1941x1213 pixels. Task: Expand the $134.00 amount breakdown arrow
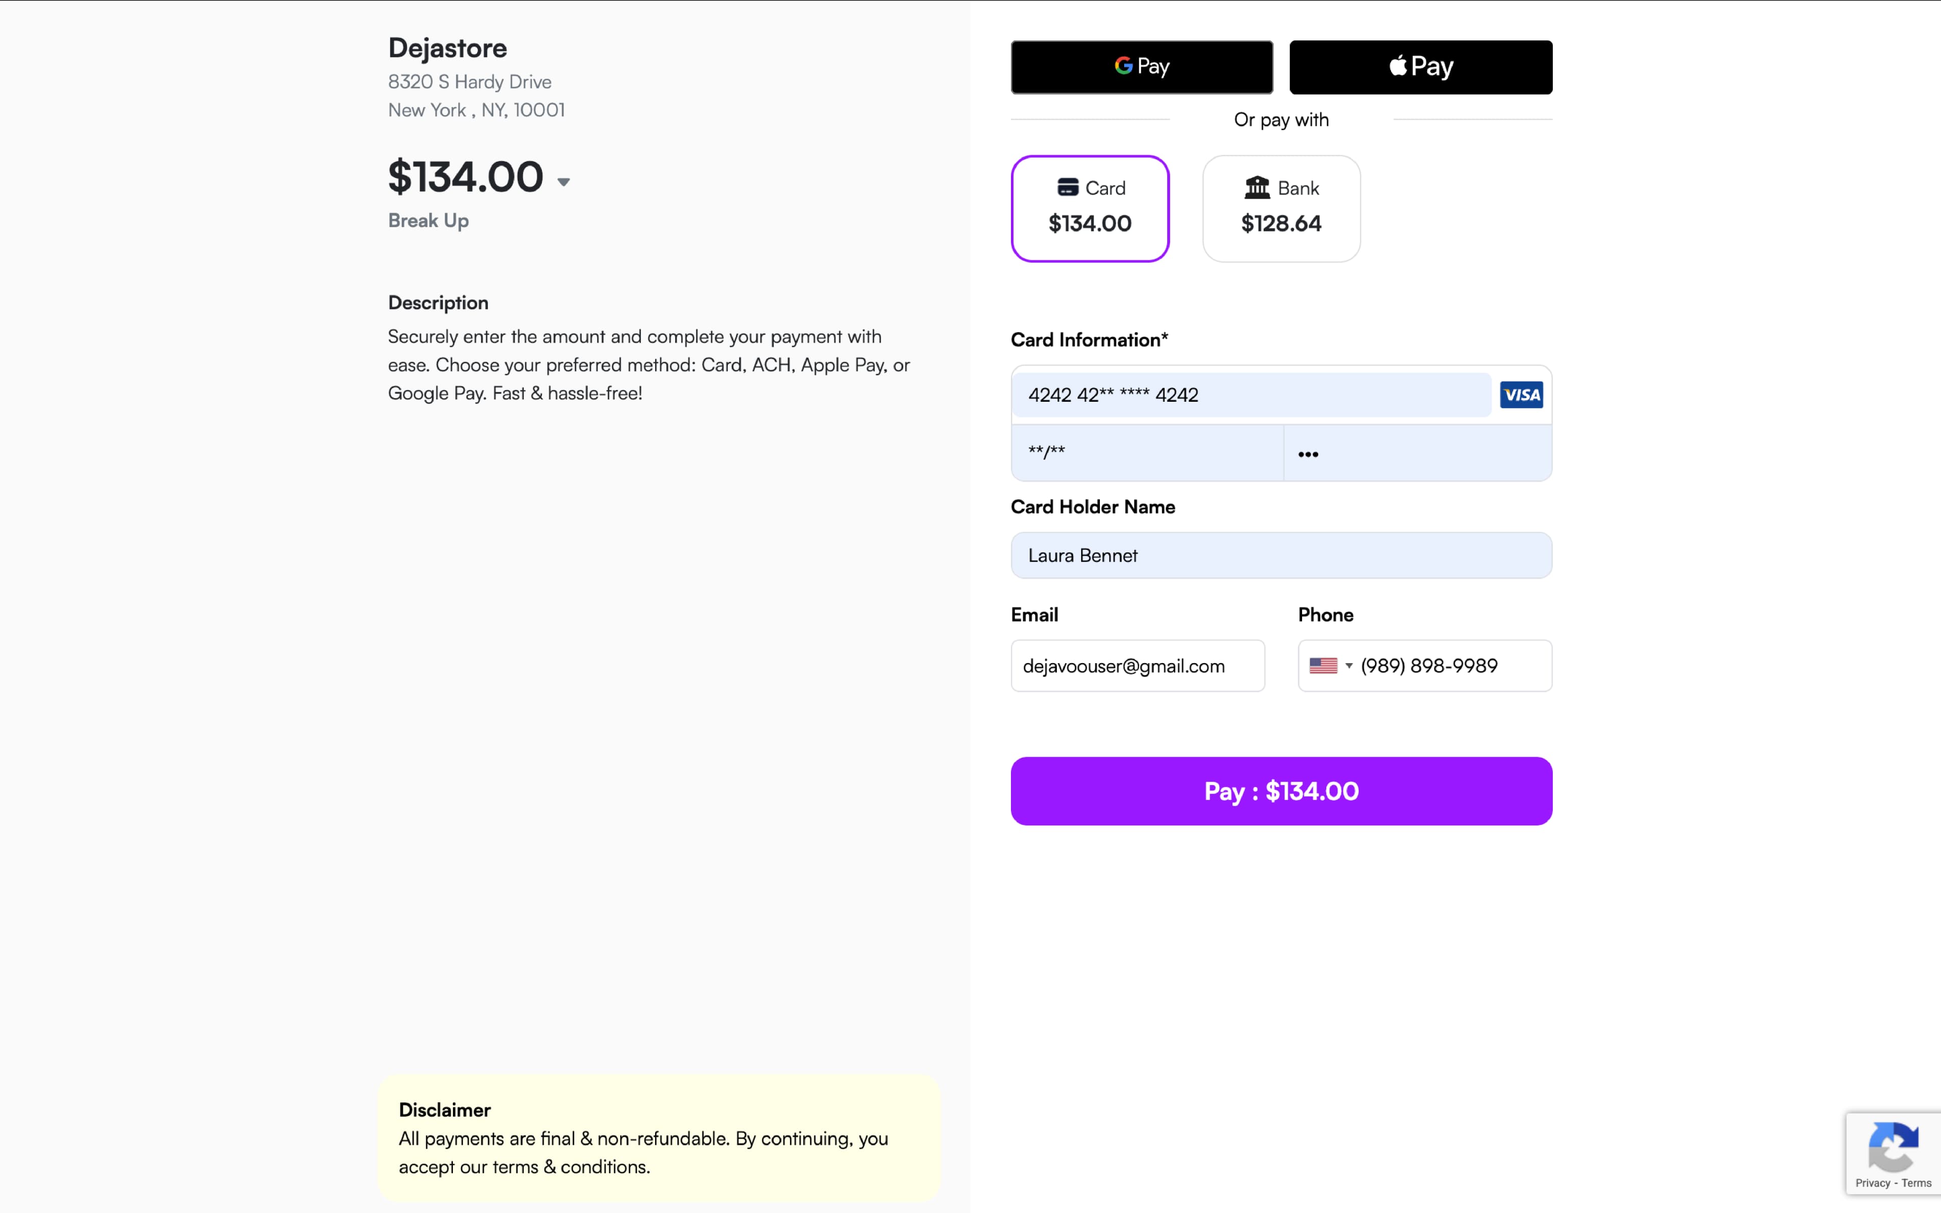(x=564, y=182)
